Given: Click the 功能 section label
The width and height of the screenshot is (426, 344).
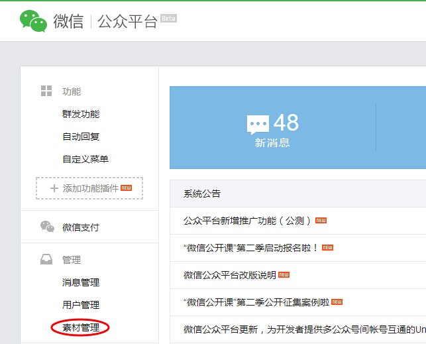Looking at the screenshot, I should tap(72, 91).
